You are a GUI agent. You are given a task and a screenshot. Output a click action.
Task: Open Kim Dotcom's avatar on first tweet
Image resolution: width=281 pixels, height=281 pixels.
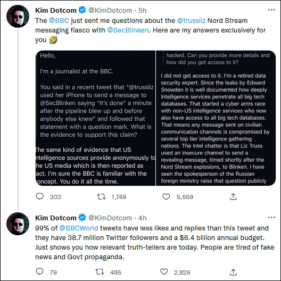coord(18,16)
